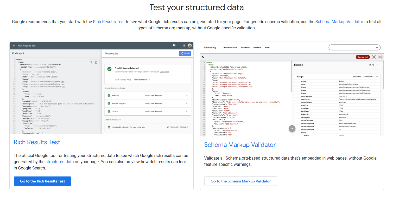Screen dimensions: 393x197
Task: Open the Google apps grid icon
Action: pyautogui.click(x=184, y=45)
